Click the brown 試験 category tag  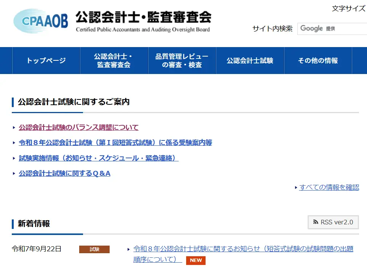94,249
